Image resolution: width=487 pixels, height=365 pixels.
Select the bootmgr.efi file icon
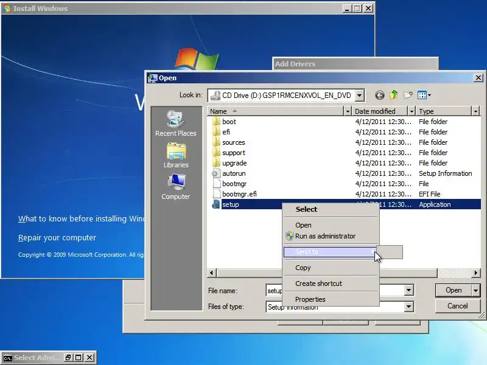pyautogui.click(x=216, y=194)
